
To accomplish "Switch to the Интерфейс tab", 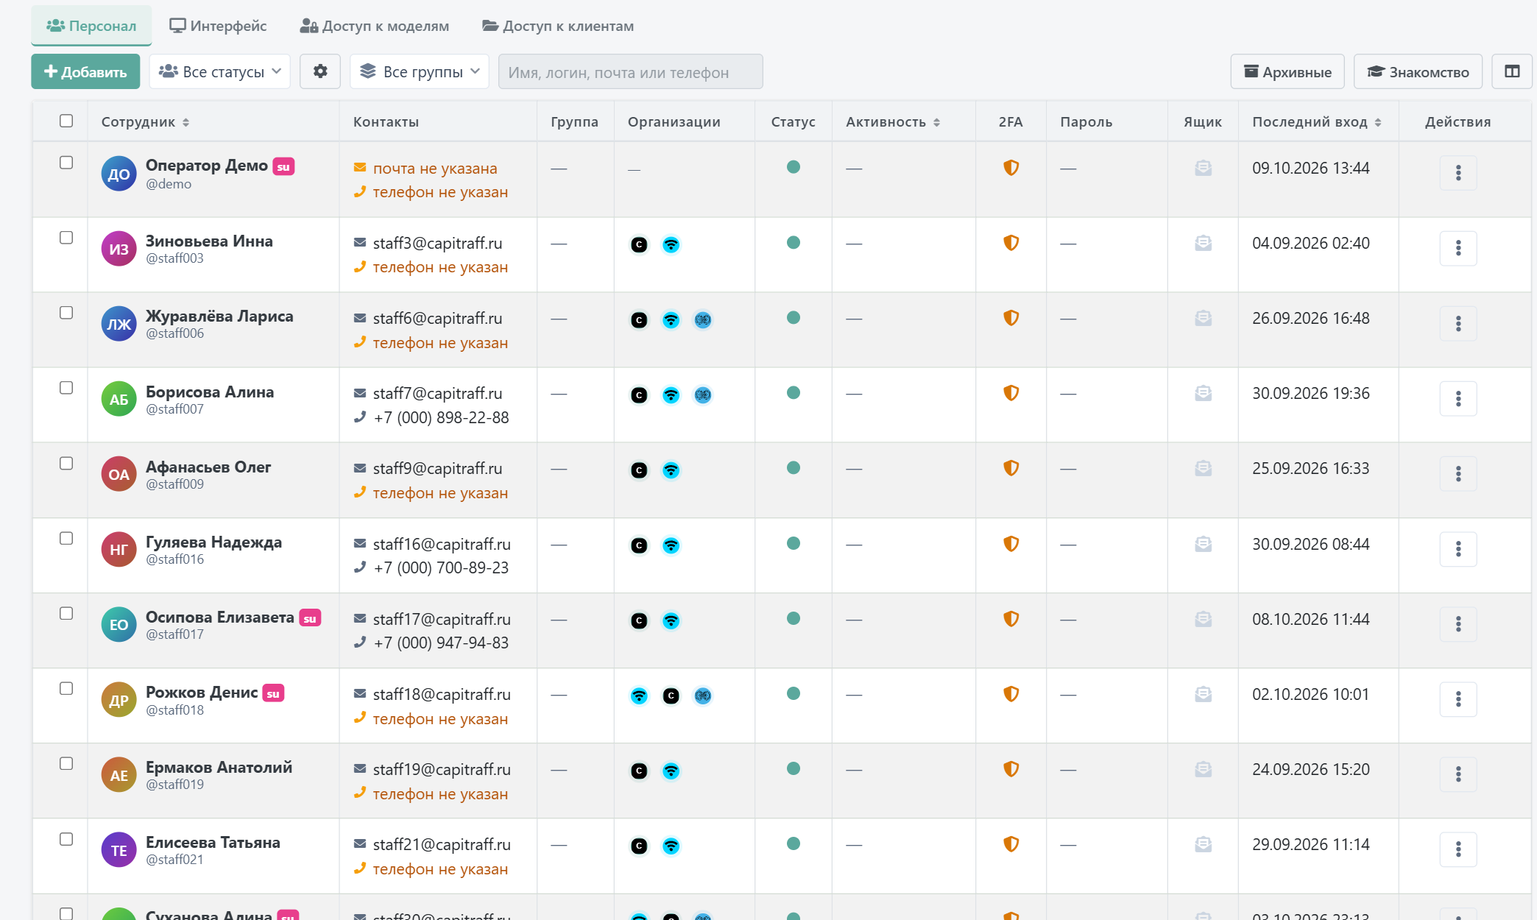I will coord(218,26).
